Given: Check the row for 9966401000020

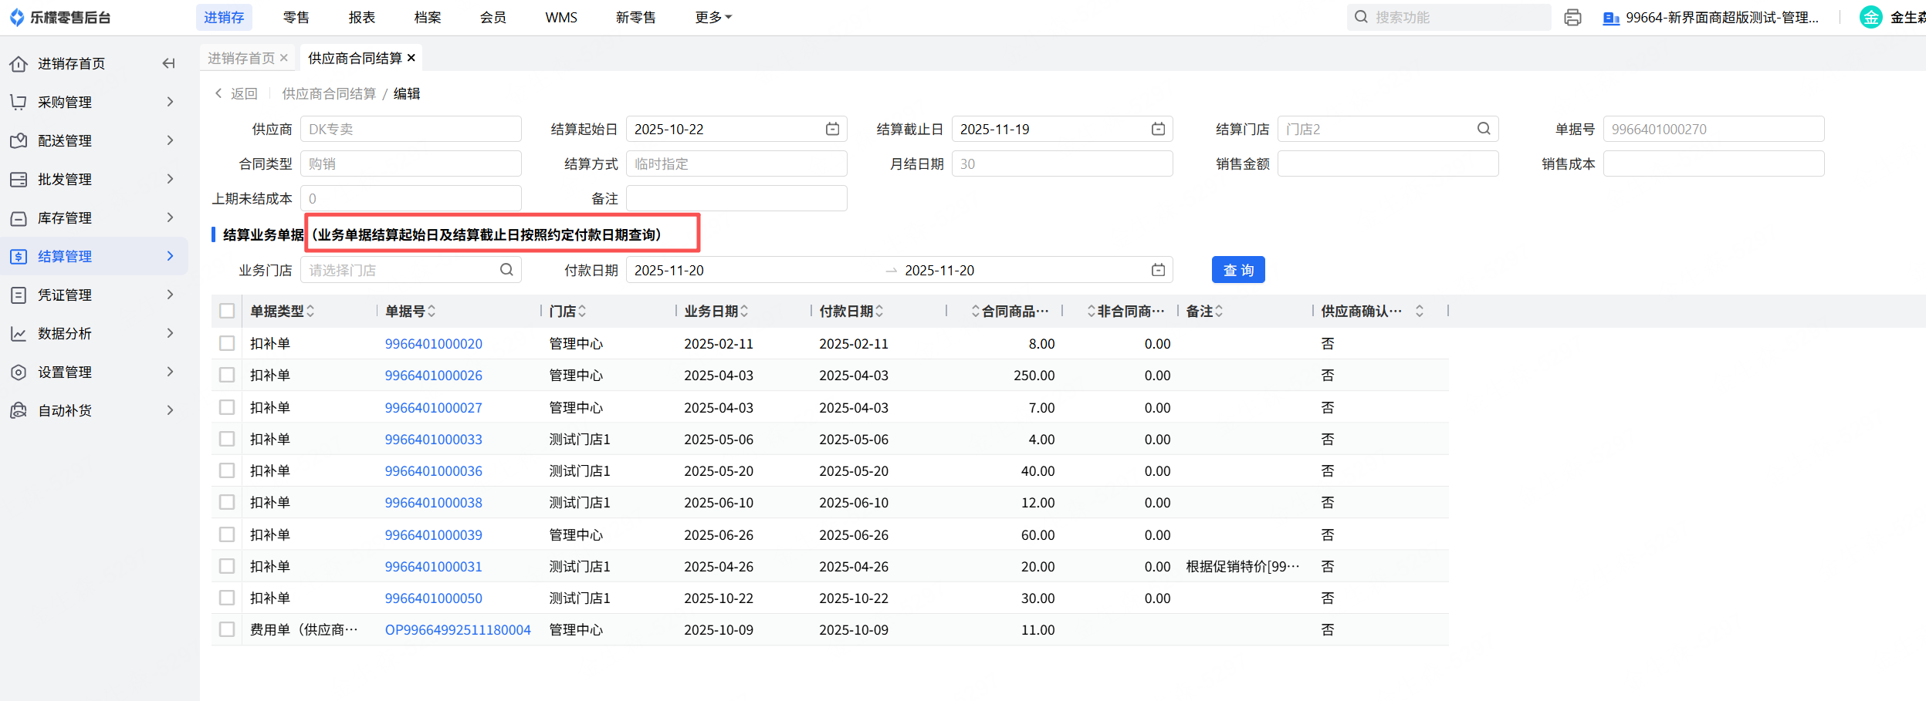Looking at the screenshot, I should (x=227, y=343).
